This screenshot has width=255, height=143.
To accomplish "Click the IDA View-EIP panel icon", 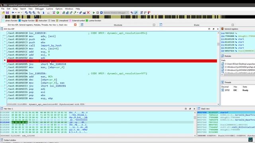I will point(2,29).
